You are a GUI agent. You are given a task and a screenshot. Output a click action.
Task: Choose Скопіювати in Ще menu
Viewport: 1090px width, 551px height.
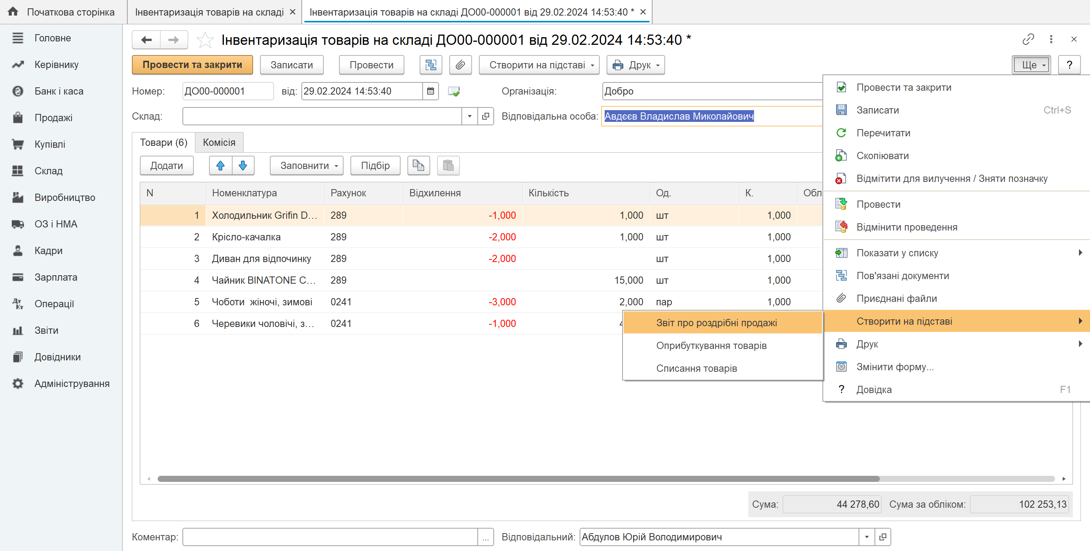click(957, 156)
